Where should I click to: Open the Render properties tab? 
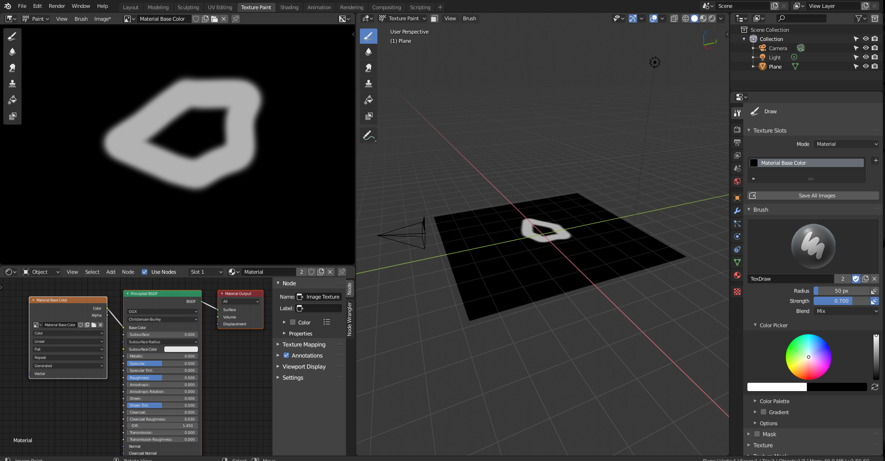737,129
